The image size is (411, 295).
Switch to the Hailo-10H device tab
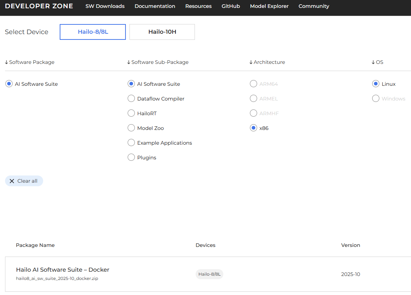point(162,32)
